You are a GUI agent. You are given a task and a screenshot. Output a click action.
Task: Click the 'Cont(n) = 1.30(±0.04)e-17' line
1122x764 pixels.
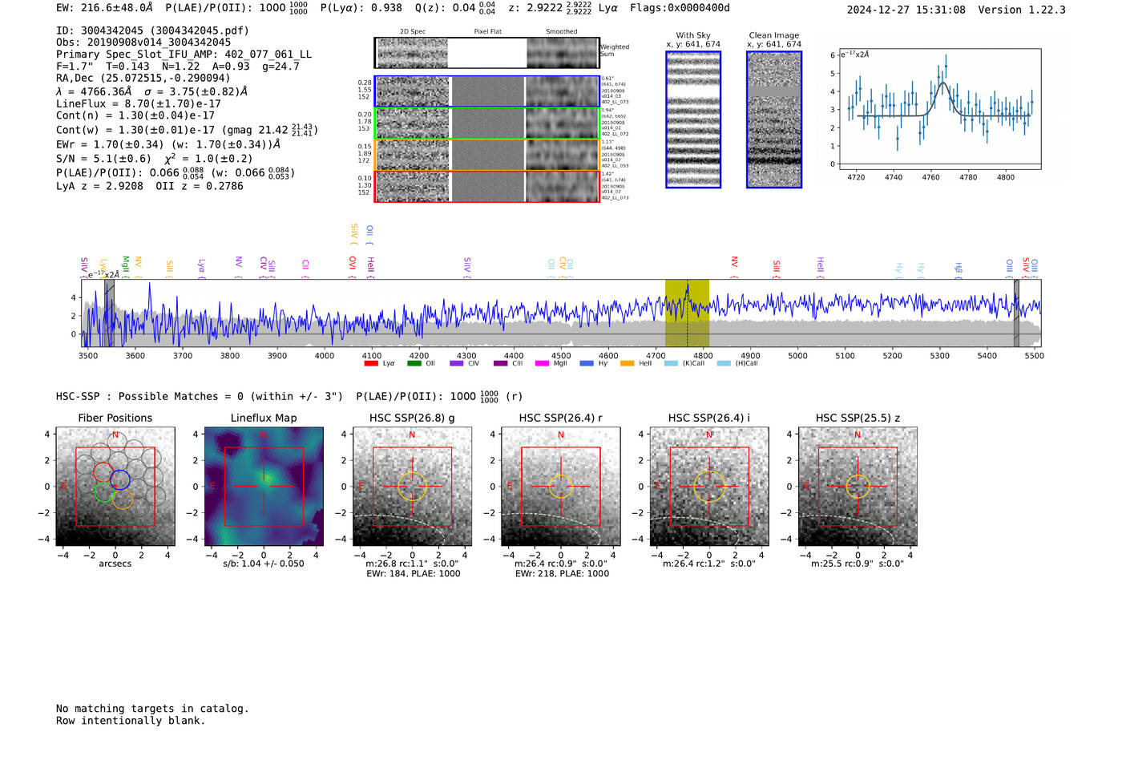coord(135,115)
